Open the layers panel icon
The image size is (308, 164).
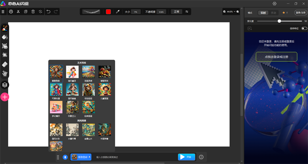click(5, 85)
